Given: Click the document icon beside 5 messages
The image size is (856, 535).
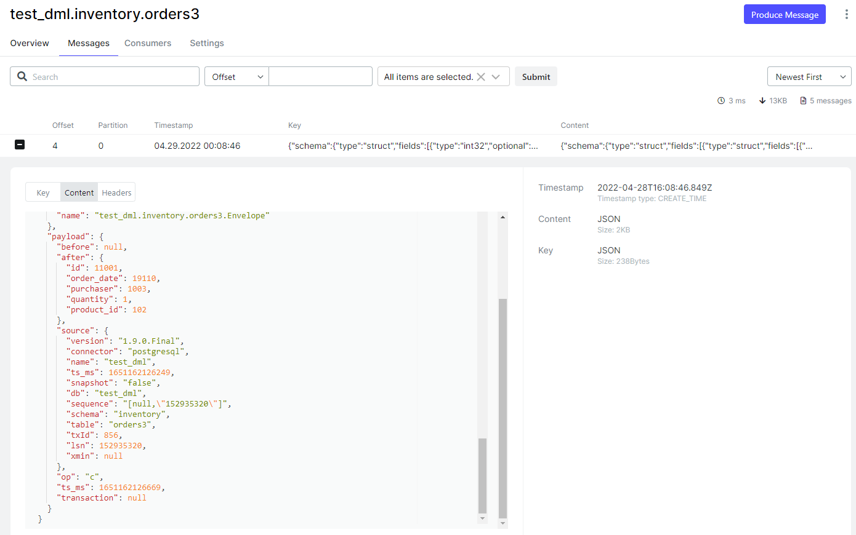Looking at the screenshot, I should (x=803, y=101).
